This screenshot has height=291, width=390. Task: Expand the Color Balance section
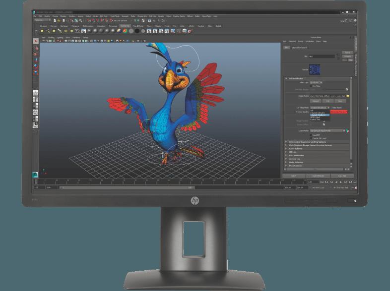pyautogui.click(x=286, y=149)
